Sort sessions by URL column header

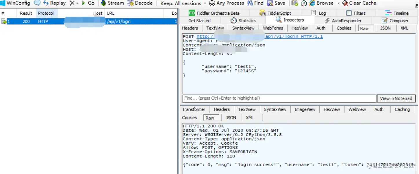pyautogui.click(x=110, y=13)
